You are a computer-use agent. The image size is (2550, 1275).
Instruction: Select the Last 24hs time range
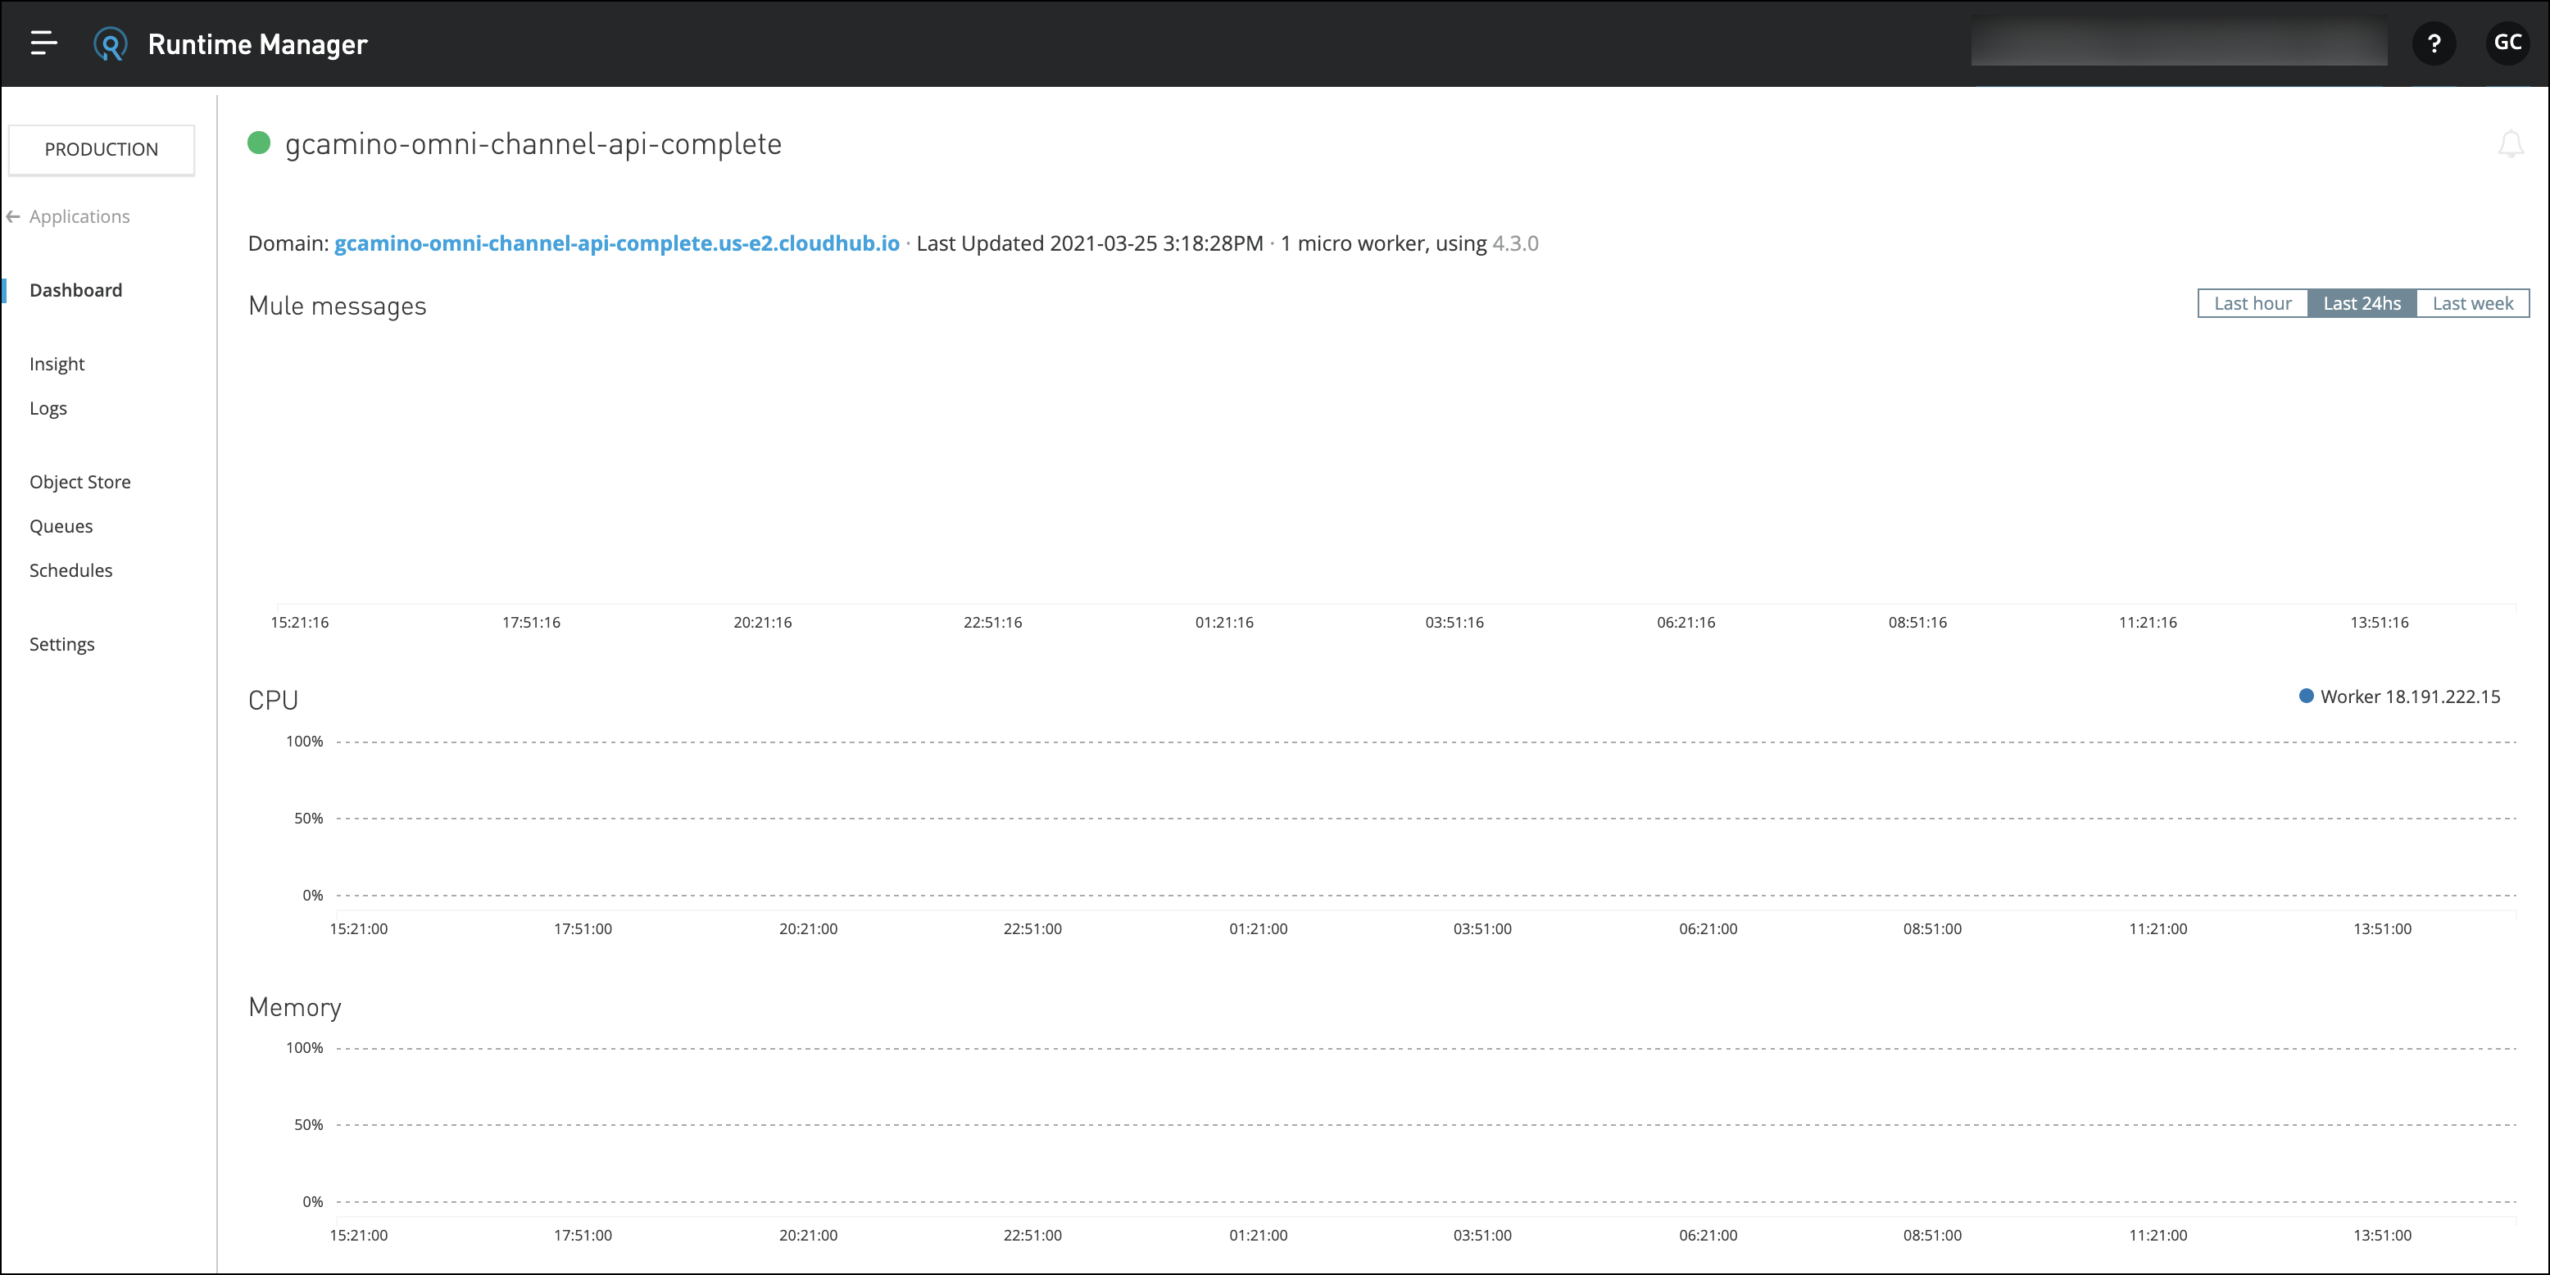(2362, 304)
